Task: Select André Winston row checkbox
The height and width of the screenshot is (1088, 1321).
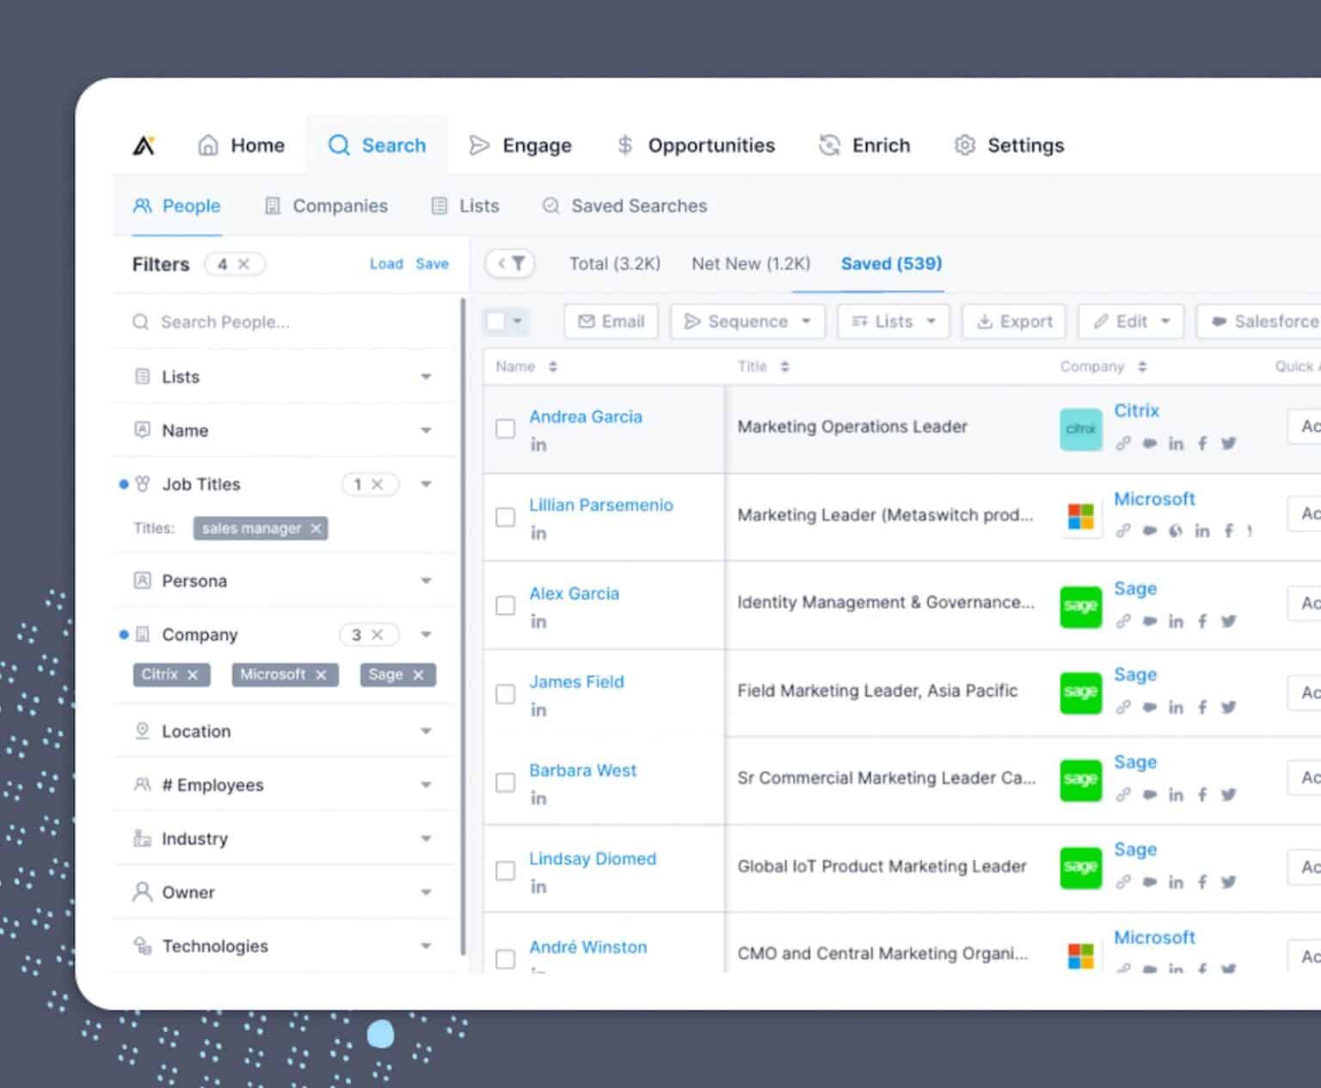Action: [506, 958]
